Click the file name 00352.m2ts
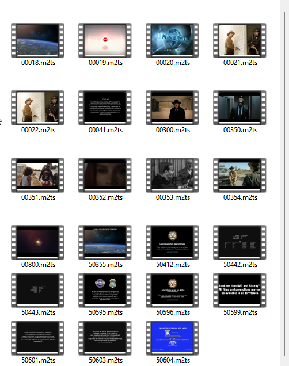The width and height of the screenshot is (289, 366). click(105, 197)
